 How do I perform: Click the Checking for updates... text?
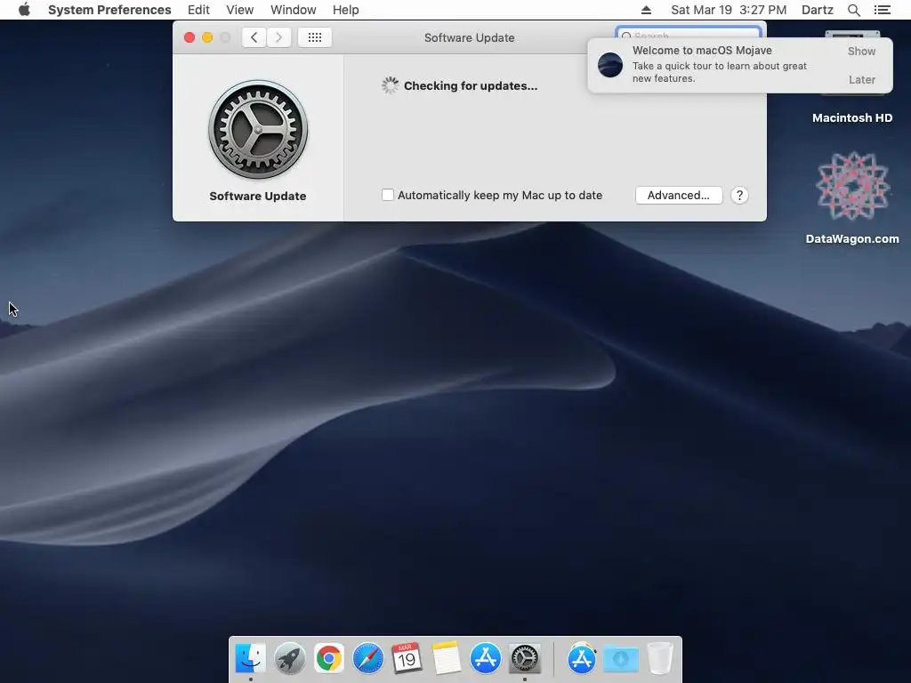click(x=471, y=86)
